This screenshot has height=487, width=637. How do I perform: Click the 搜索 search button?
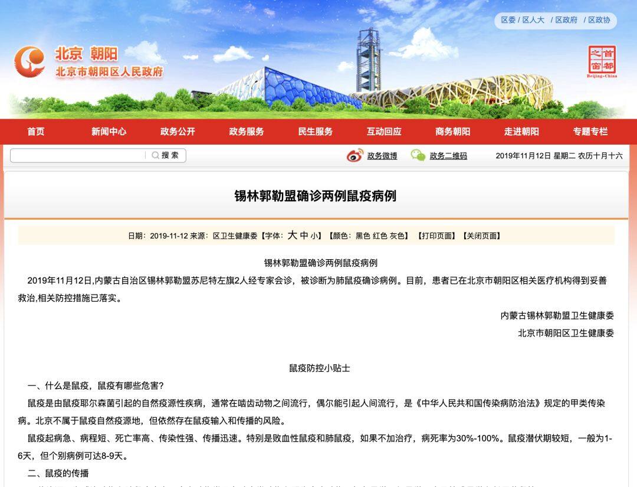pyautogui.click(x=170, y=155)
